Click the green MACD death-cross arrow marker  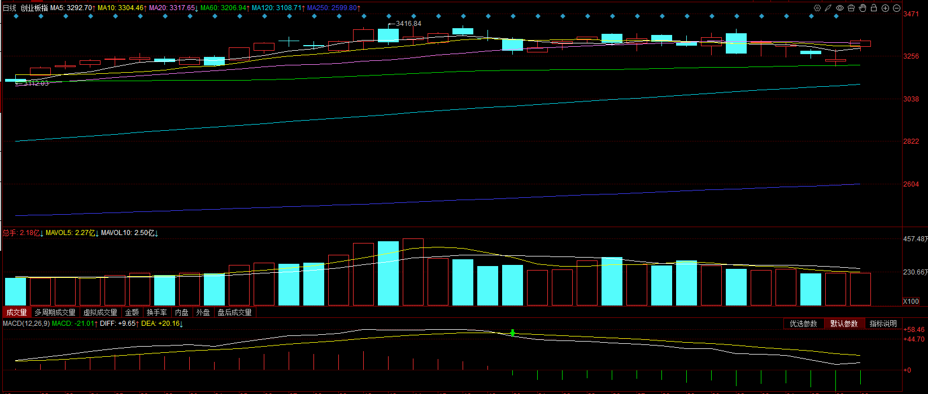pos(512,333)
